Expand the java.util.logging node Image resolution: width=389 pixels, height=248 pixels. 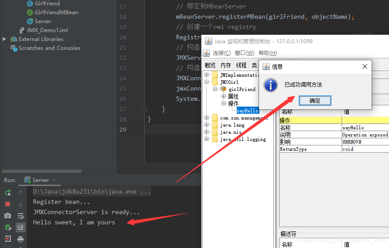[x=206, y=139]
